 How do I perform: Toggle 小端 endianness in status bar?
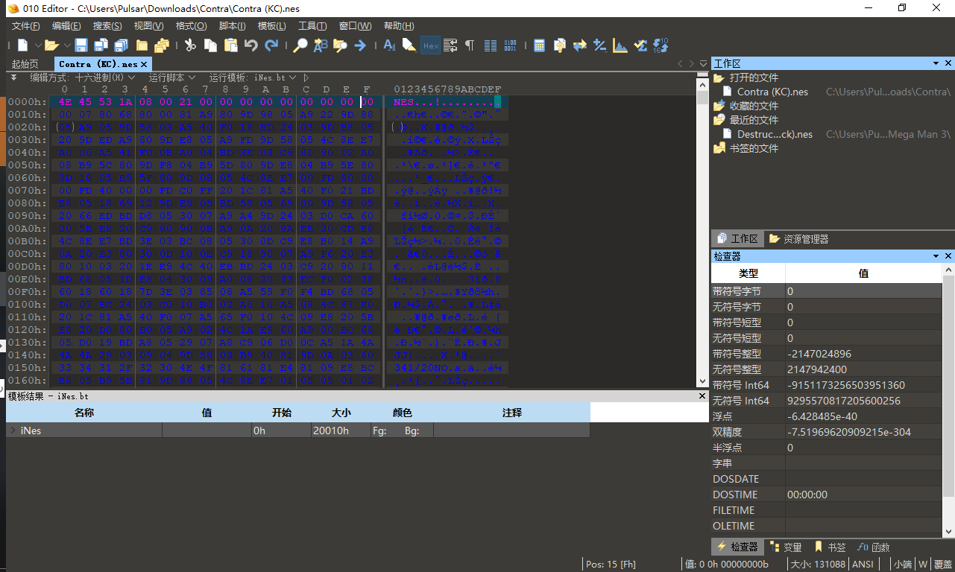click(903, 565)
